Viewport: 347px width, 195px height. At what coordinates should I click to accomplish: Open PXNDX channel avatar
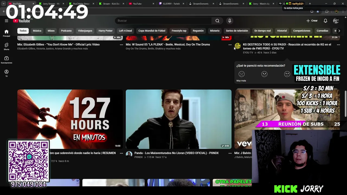click(x=129, y=154)
